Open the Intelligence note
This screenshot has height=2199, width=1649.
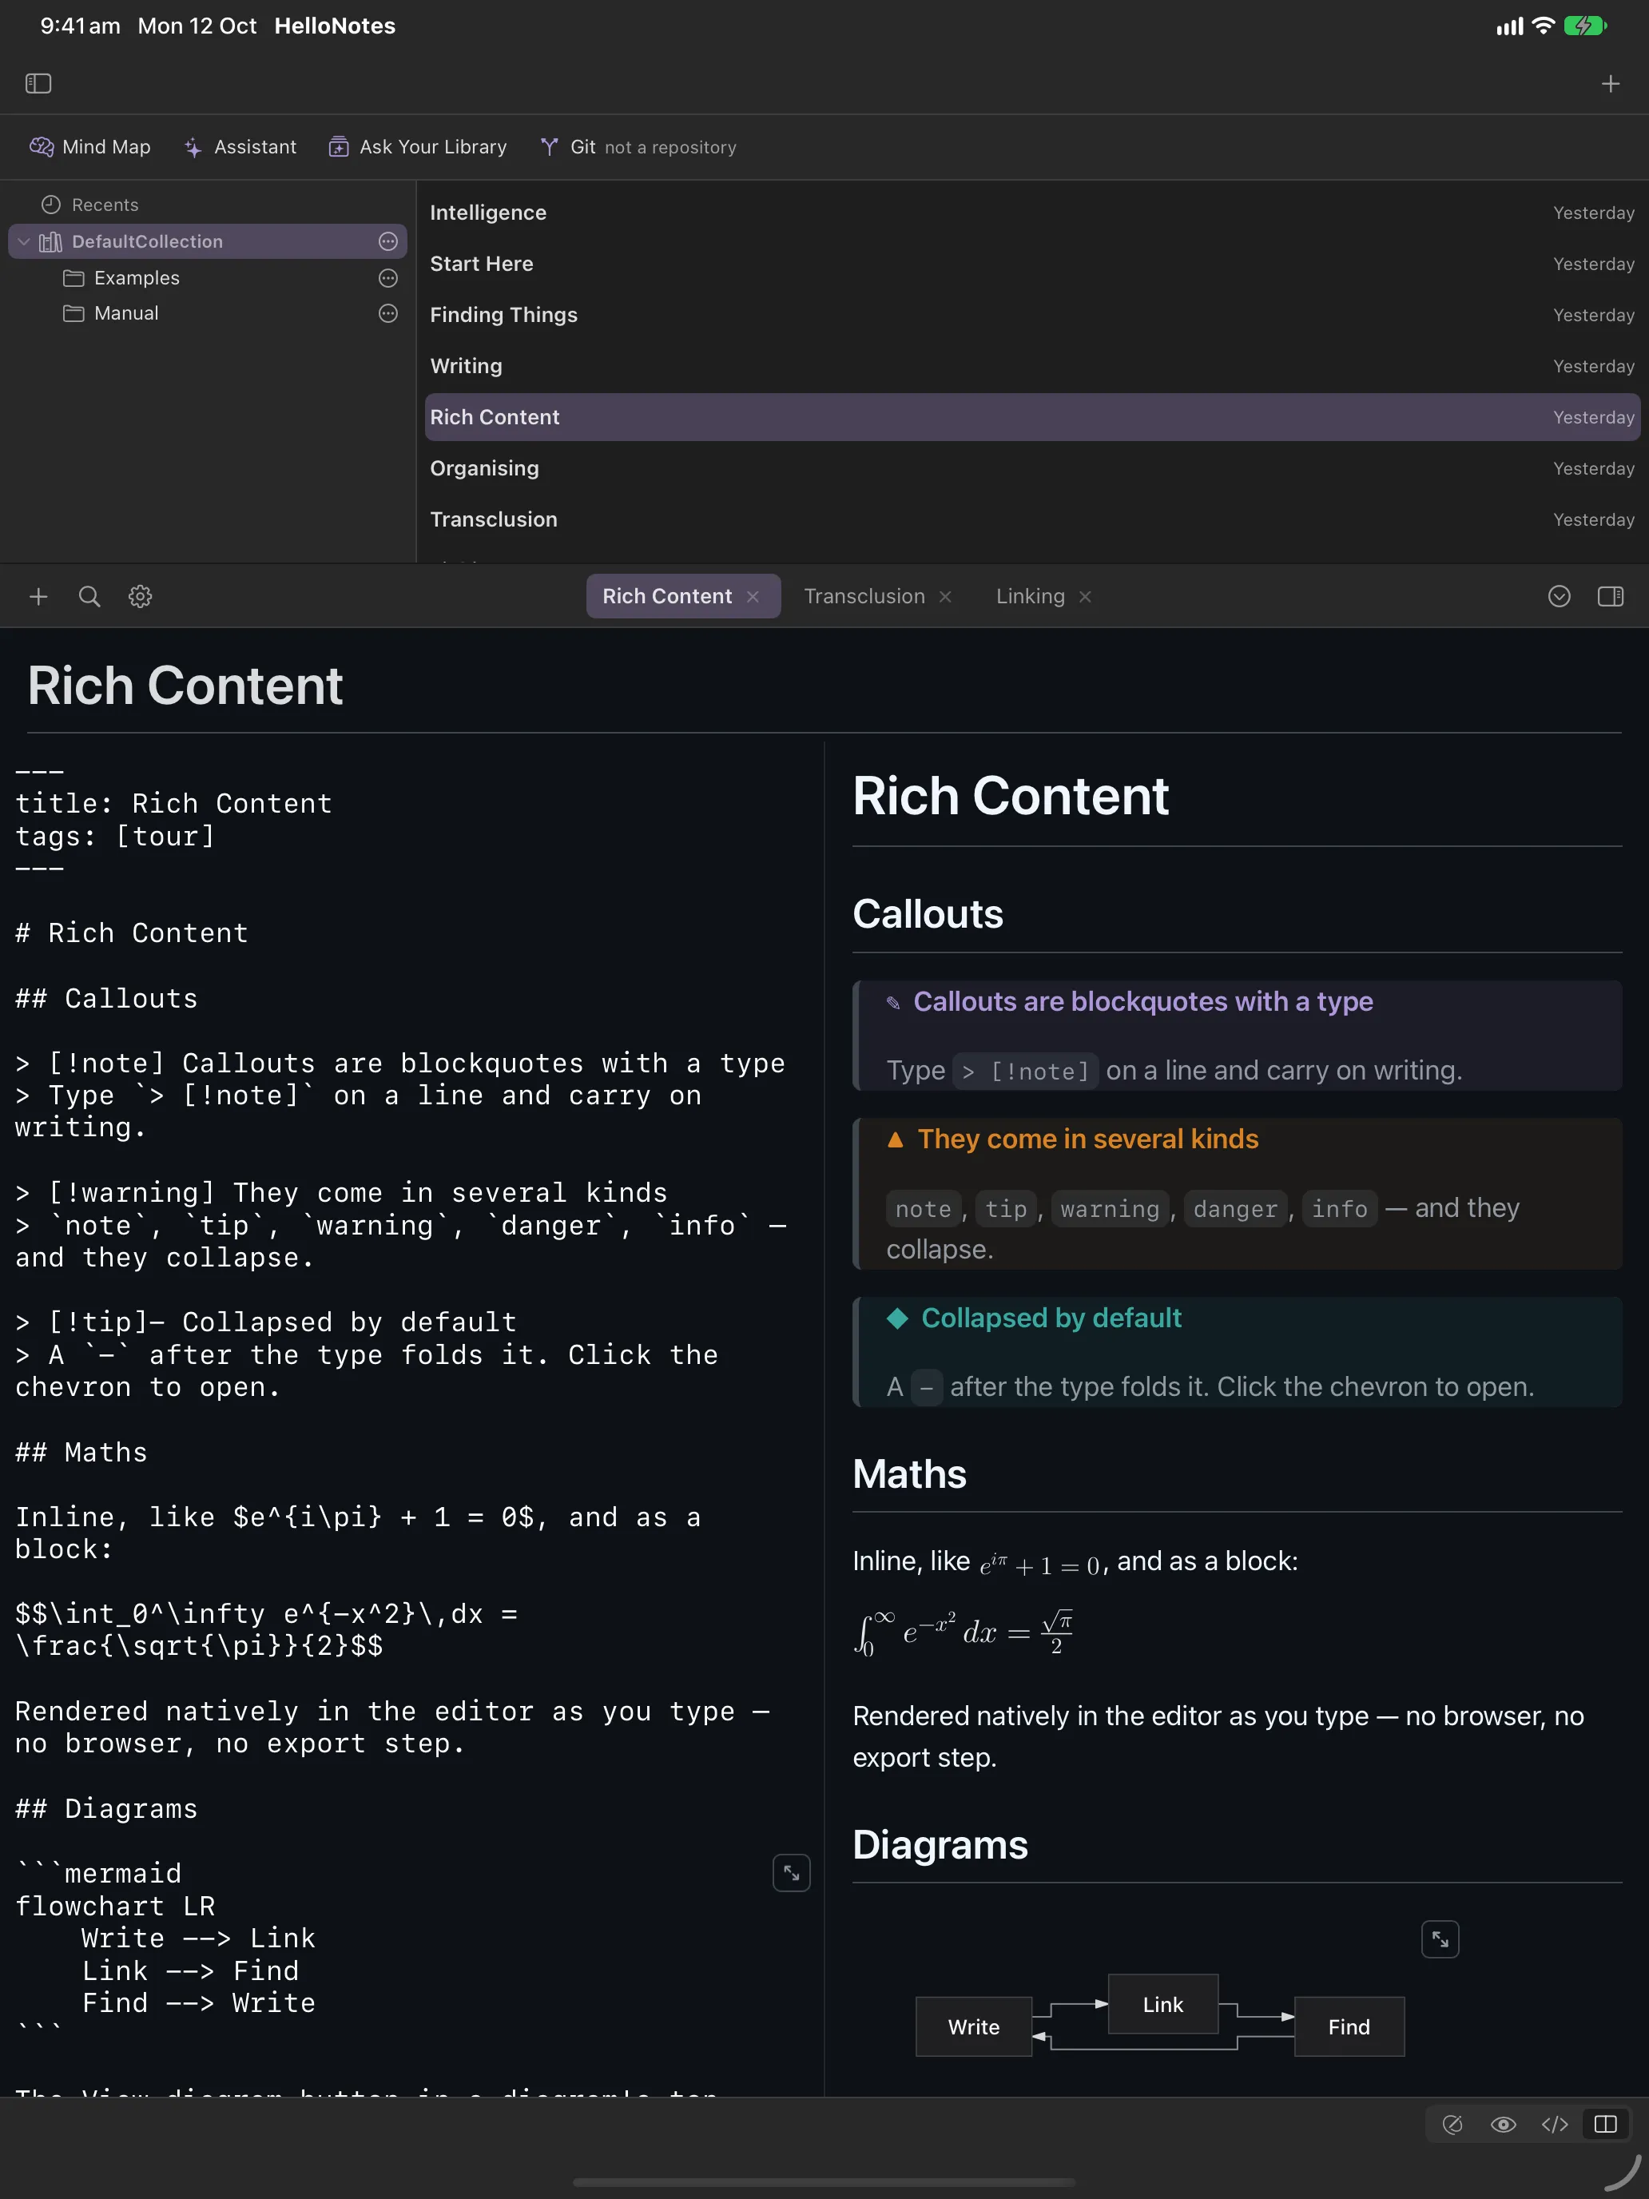pyautogui.click(x=1031, y=213)
